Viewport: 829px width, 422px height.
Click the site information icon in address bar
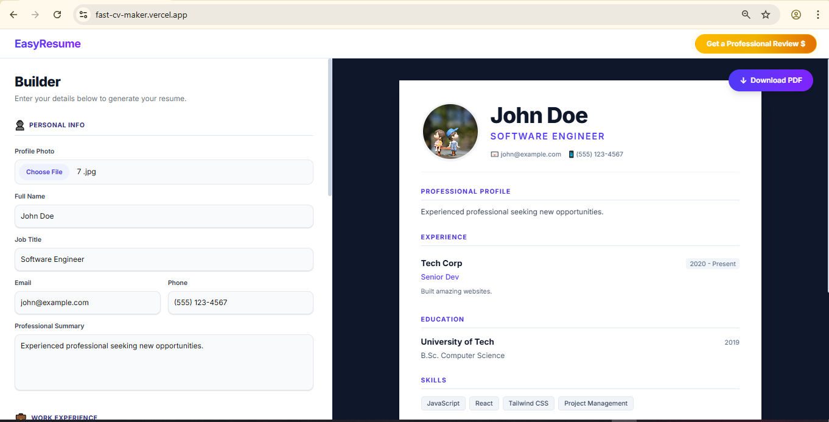tap(82, 14)
